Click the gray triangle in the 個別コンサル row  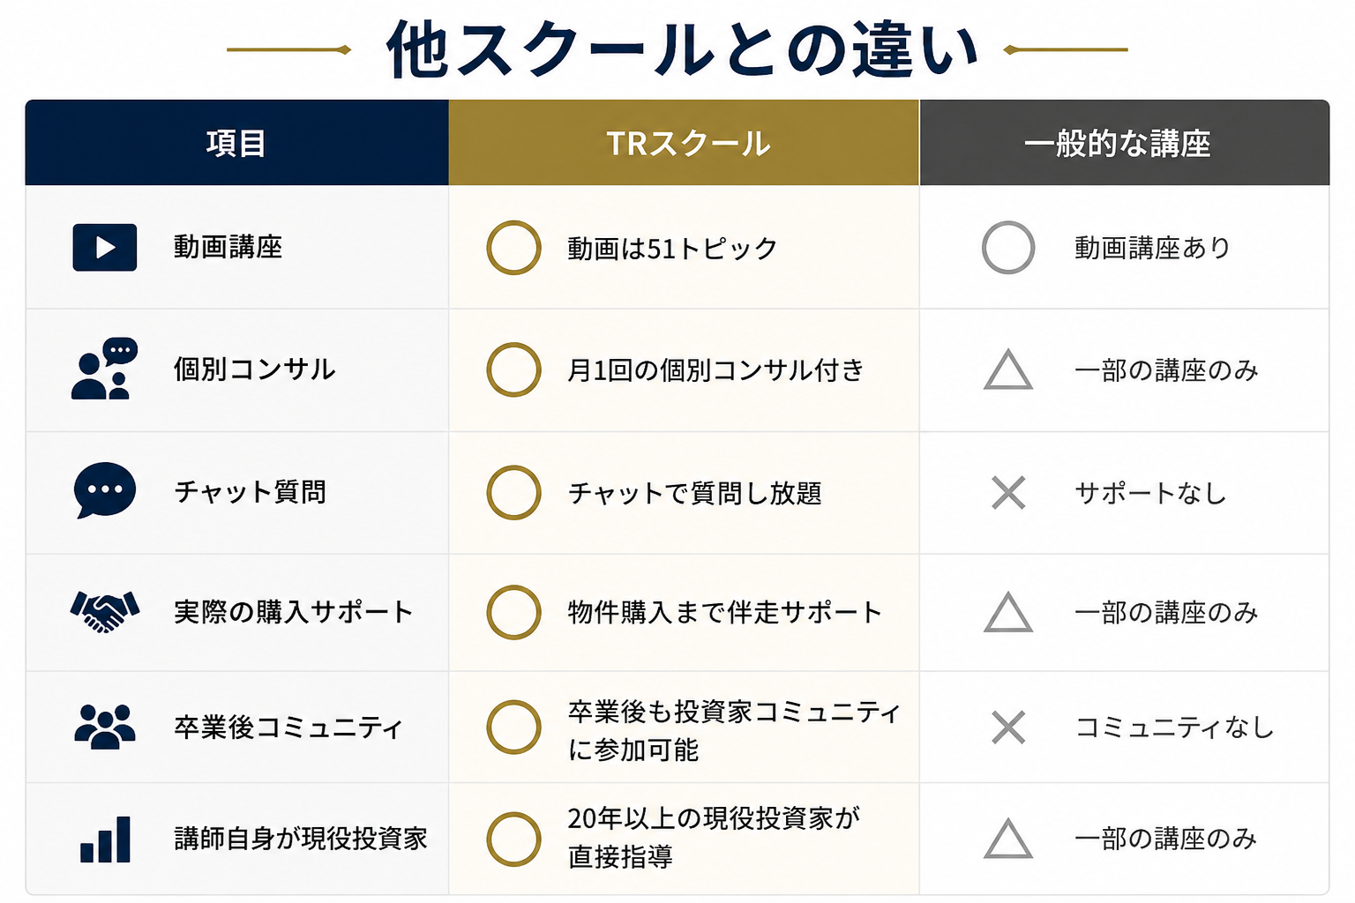[x=1008, y=369]
